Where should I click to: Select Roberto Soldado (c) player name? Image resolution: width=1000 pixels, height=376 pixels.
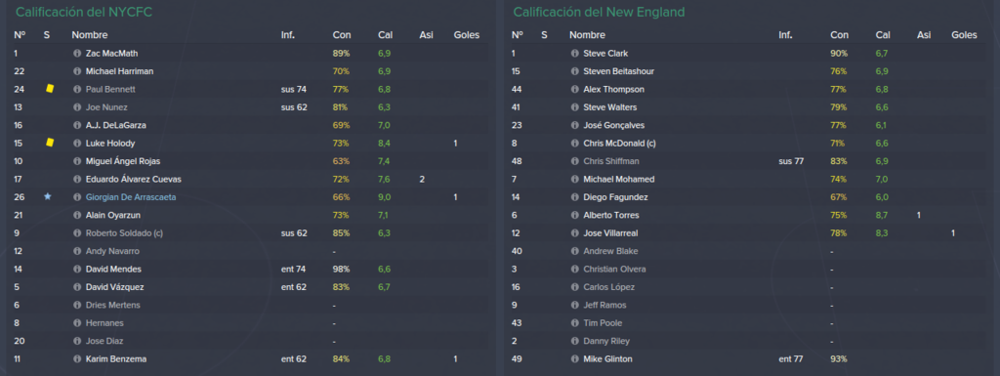point(124,233)
